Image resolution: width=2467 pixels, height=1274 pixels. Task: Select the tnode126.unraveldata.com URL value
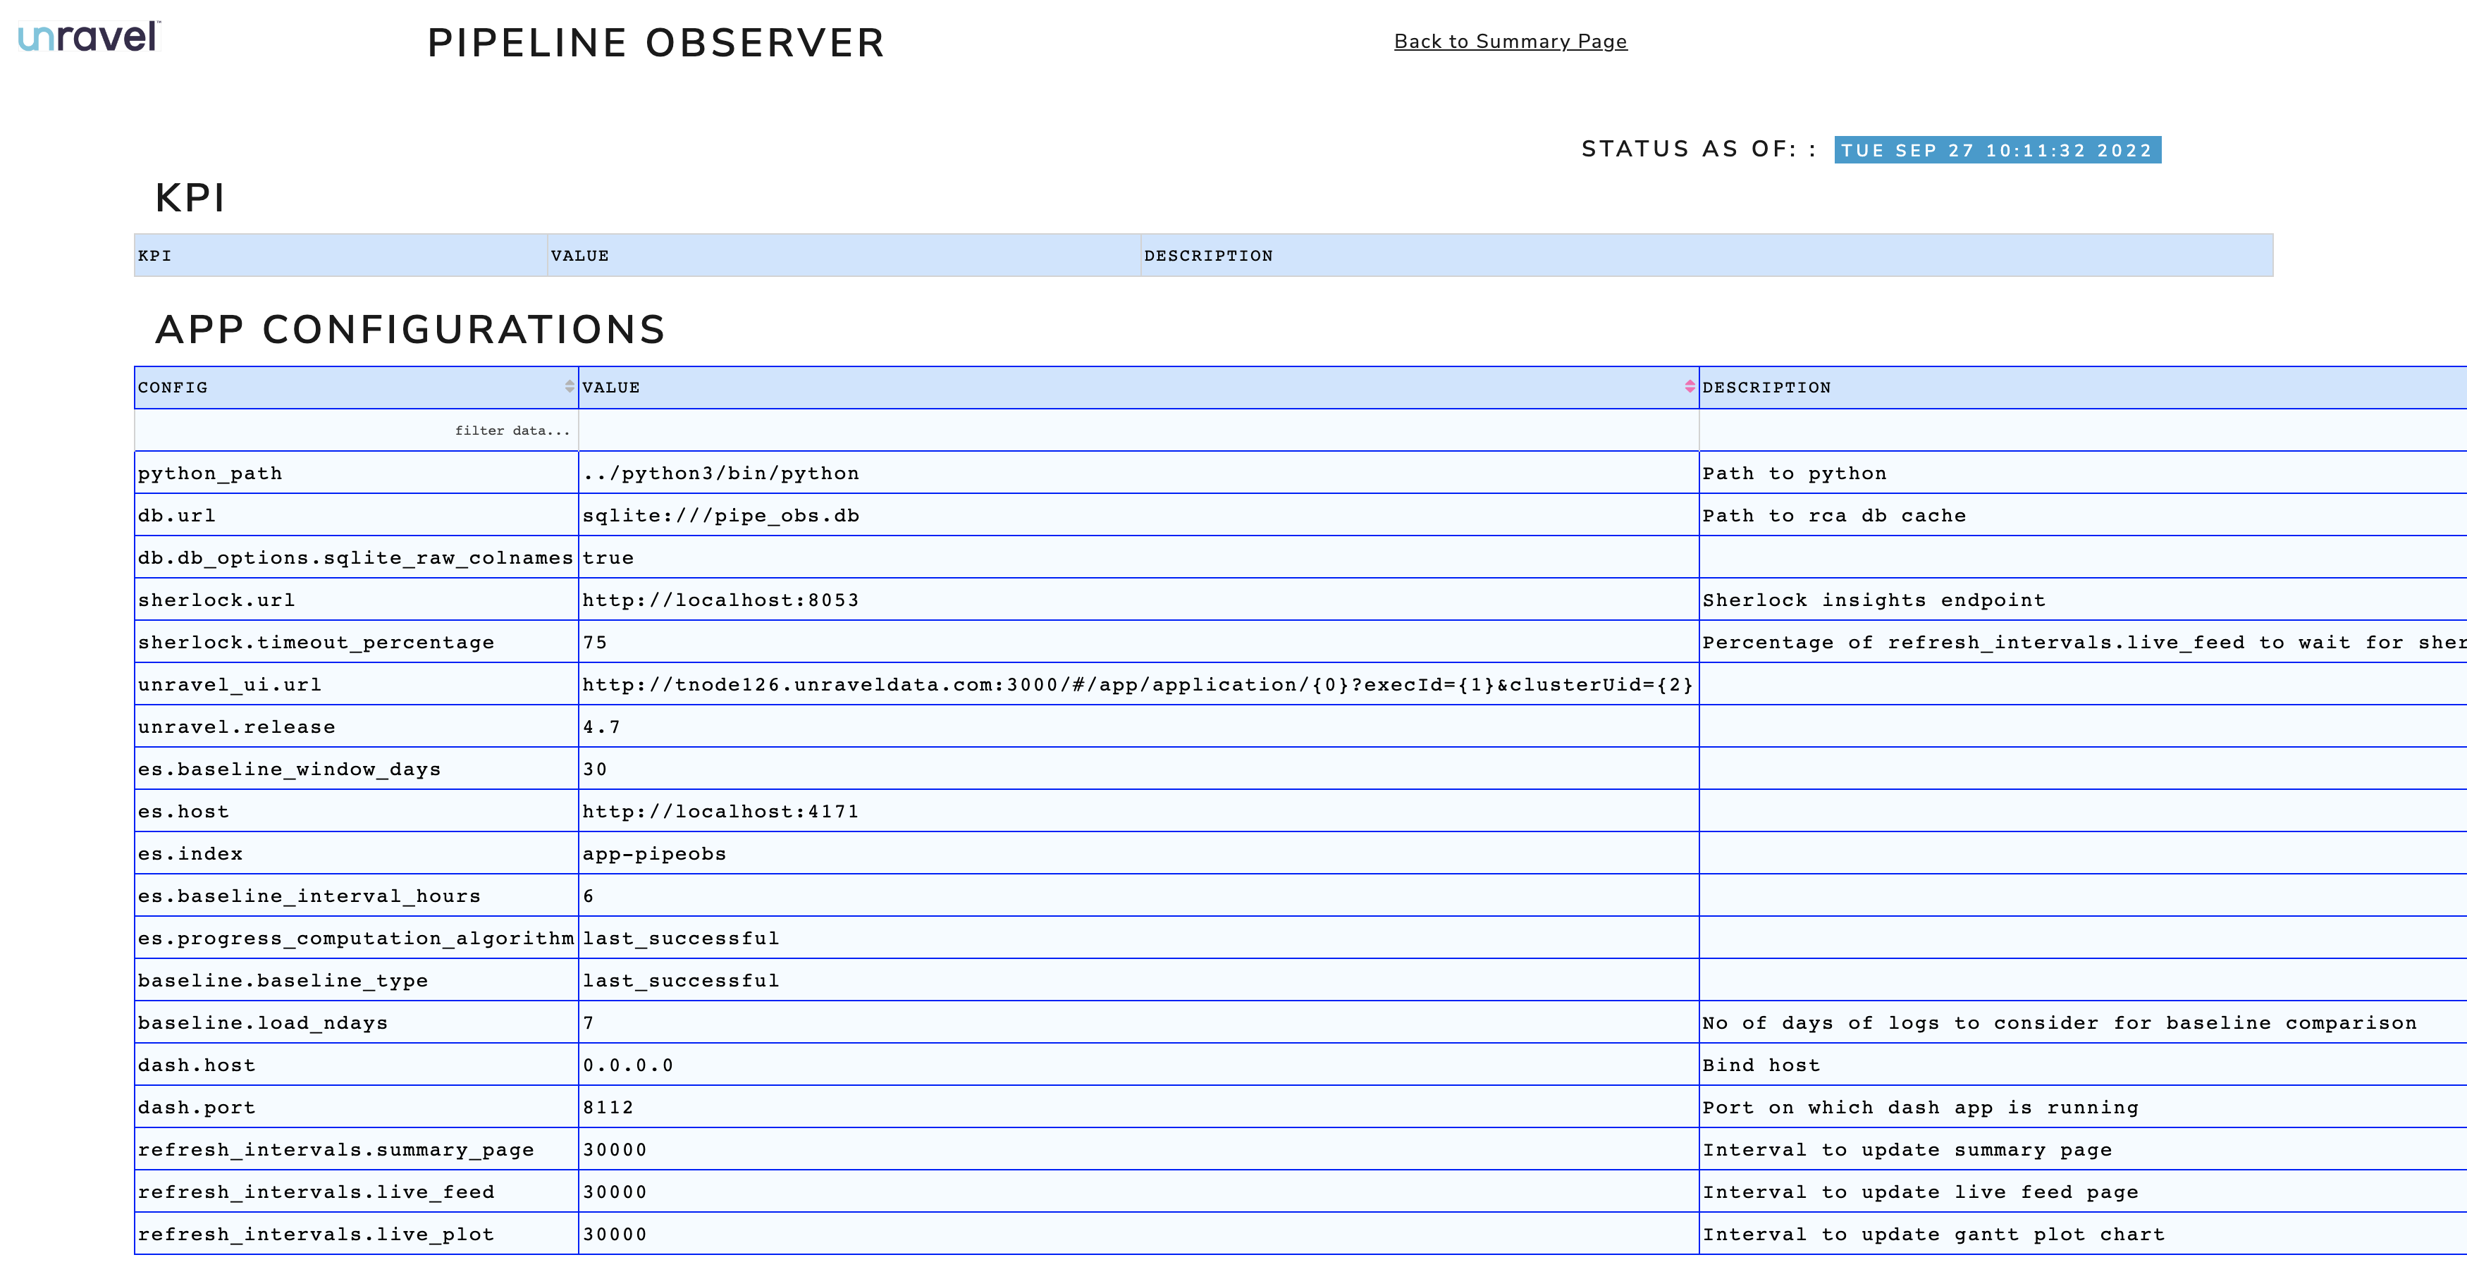pyautogui.click(x=1138, y=684)
